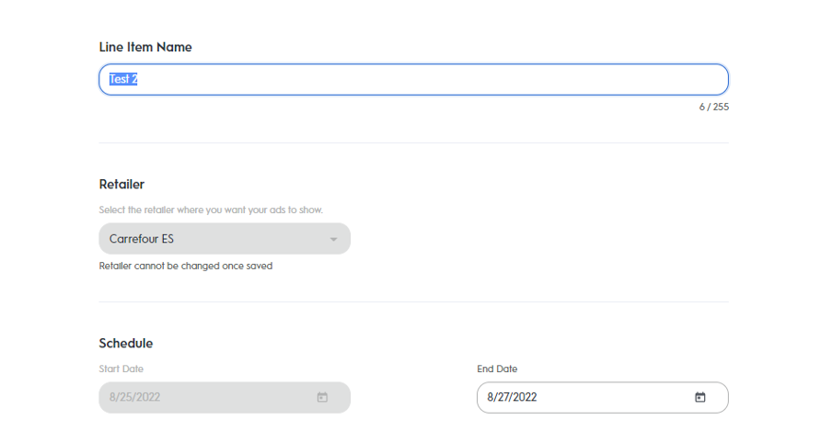Click the "Line Item Name" label

pyautogui.click(x=145, y=47)
